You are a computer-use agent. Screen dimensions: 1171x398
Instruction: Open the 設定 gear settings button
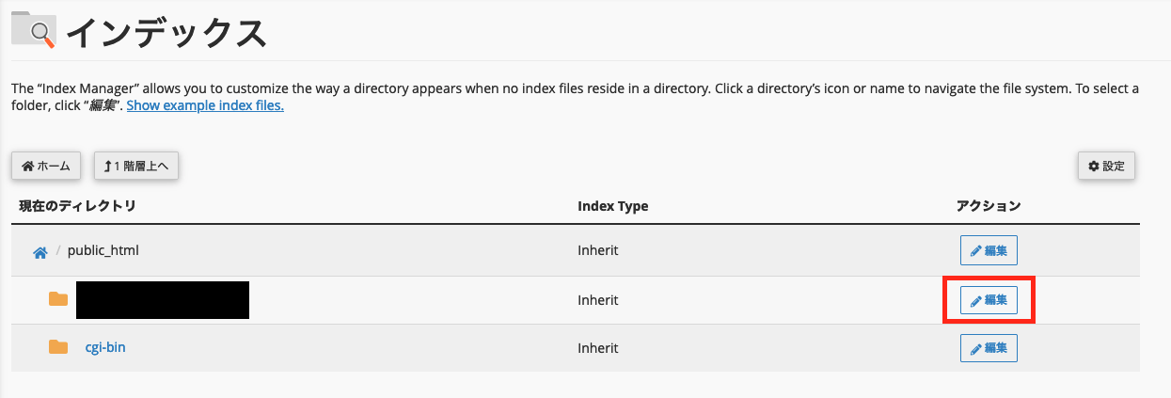tap(1106, 167)
